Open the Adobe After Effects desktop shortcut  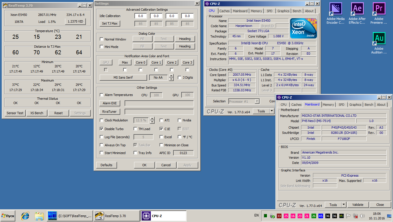pyautogui.click(x=357, y=13)
